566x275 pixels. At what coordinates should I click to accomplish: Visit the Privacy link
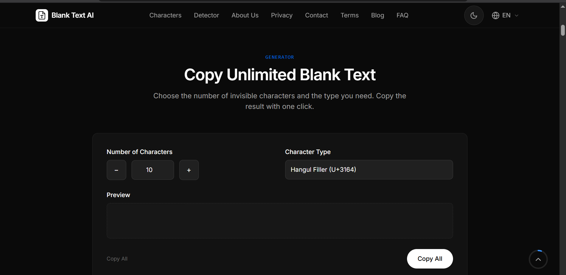pyautogui.click(x=282, y=15)
